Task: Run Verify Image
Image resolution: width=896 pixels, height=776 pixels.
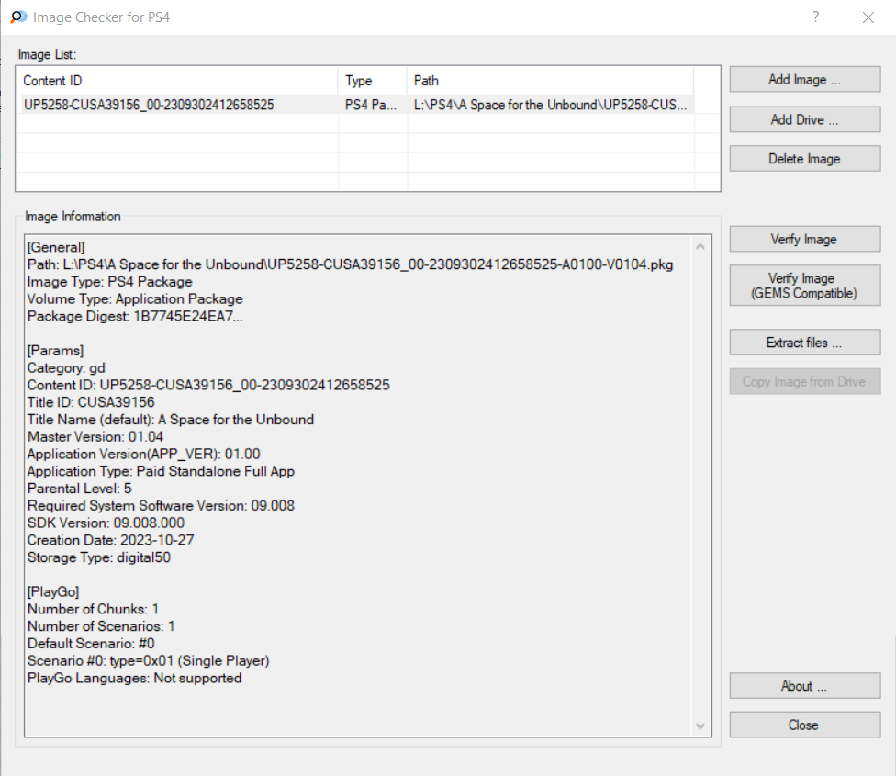Action: (x=804, y=239)
